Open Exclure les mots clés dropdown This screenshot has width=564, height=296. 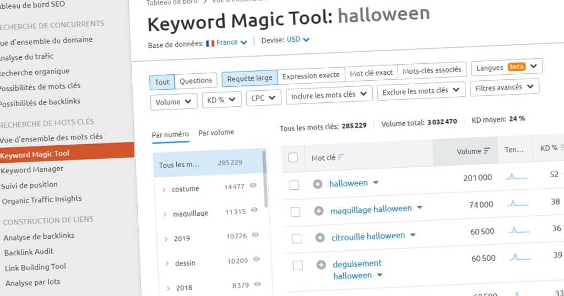[x=421, y=91]
